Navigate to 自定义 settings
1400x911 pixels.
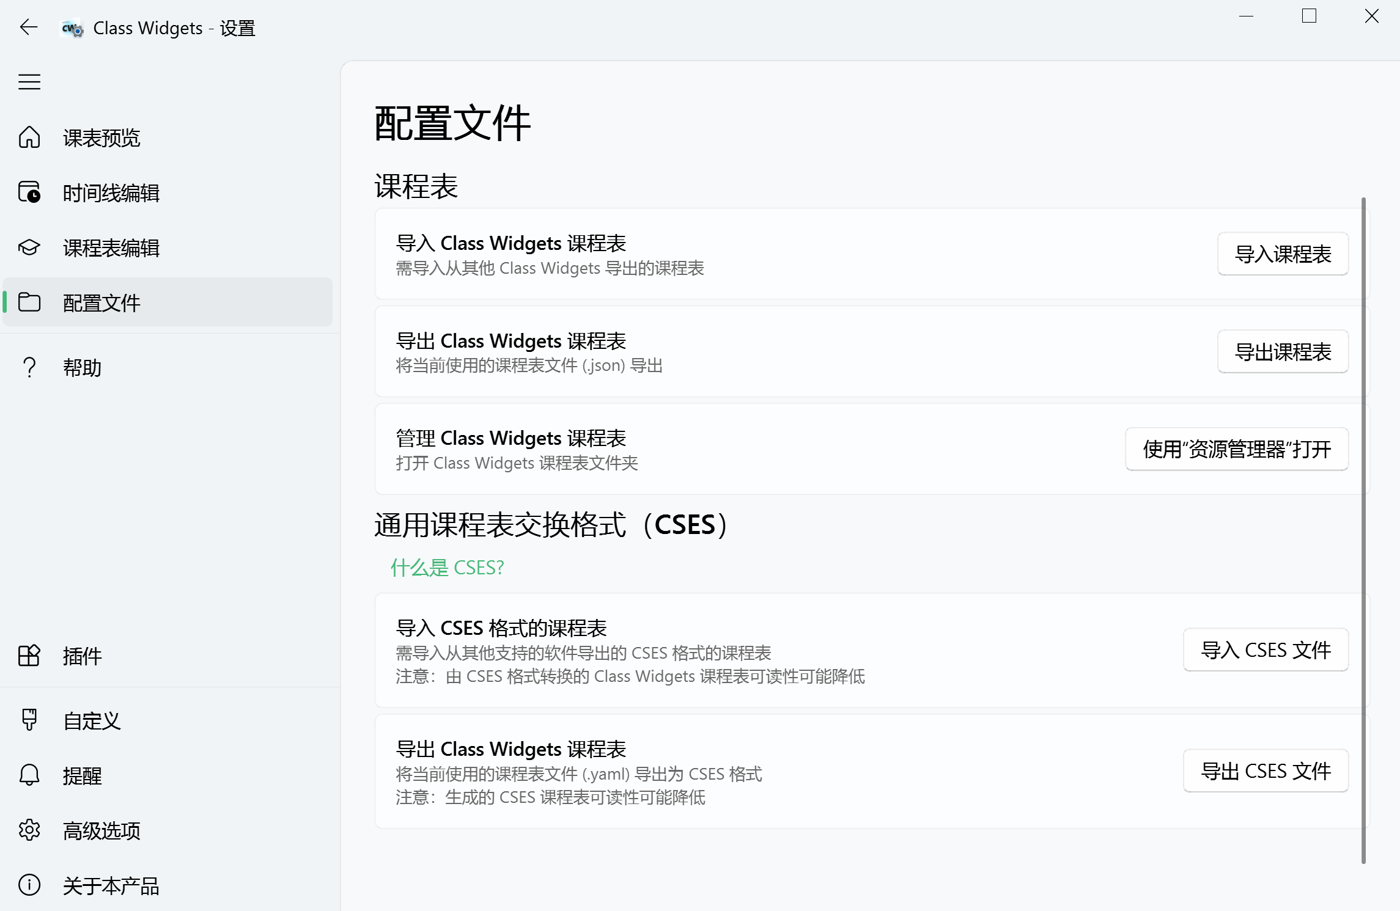point(168,720)
